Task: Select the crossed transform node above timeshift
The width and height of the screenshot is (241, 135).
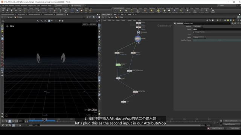Action: 138,32
